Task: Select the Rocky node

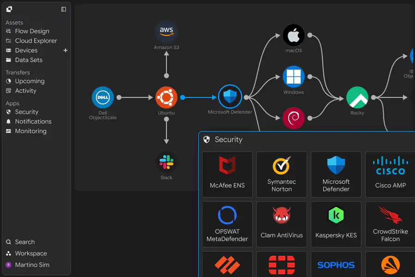Action: pos(357,97)
